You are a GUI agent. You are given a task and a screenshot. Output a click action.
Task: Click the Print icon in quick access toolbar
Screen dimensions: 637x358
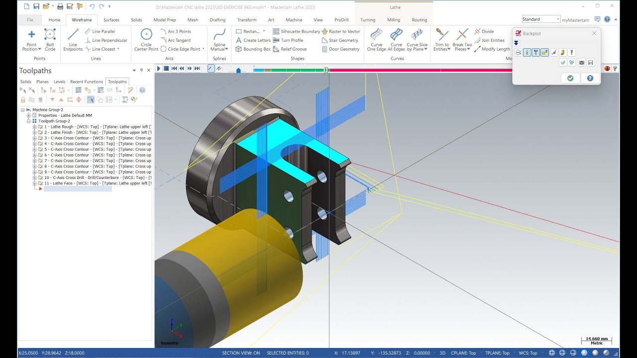point(60,6)
